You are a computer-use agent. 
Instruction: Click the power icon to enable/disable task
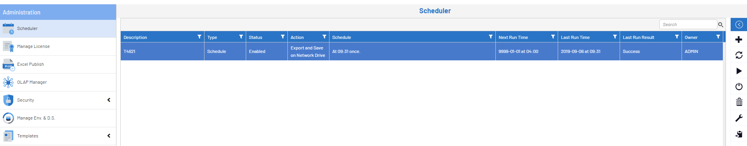[739, 86]
